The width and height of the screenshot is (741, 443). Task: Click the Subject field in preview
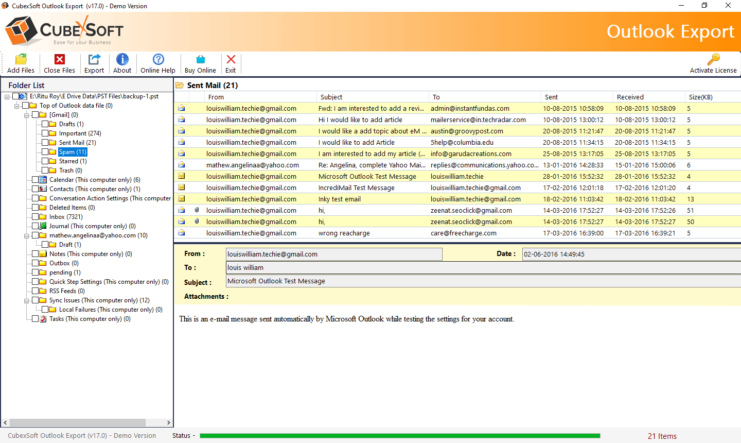pyautogui.click(x=484, y=281)
